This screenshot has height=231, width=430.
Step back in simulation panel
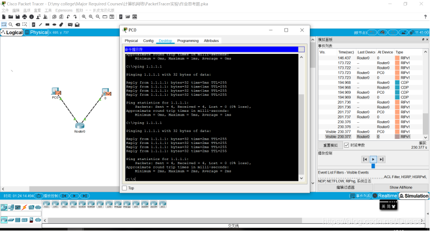pos(365,159)
